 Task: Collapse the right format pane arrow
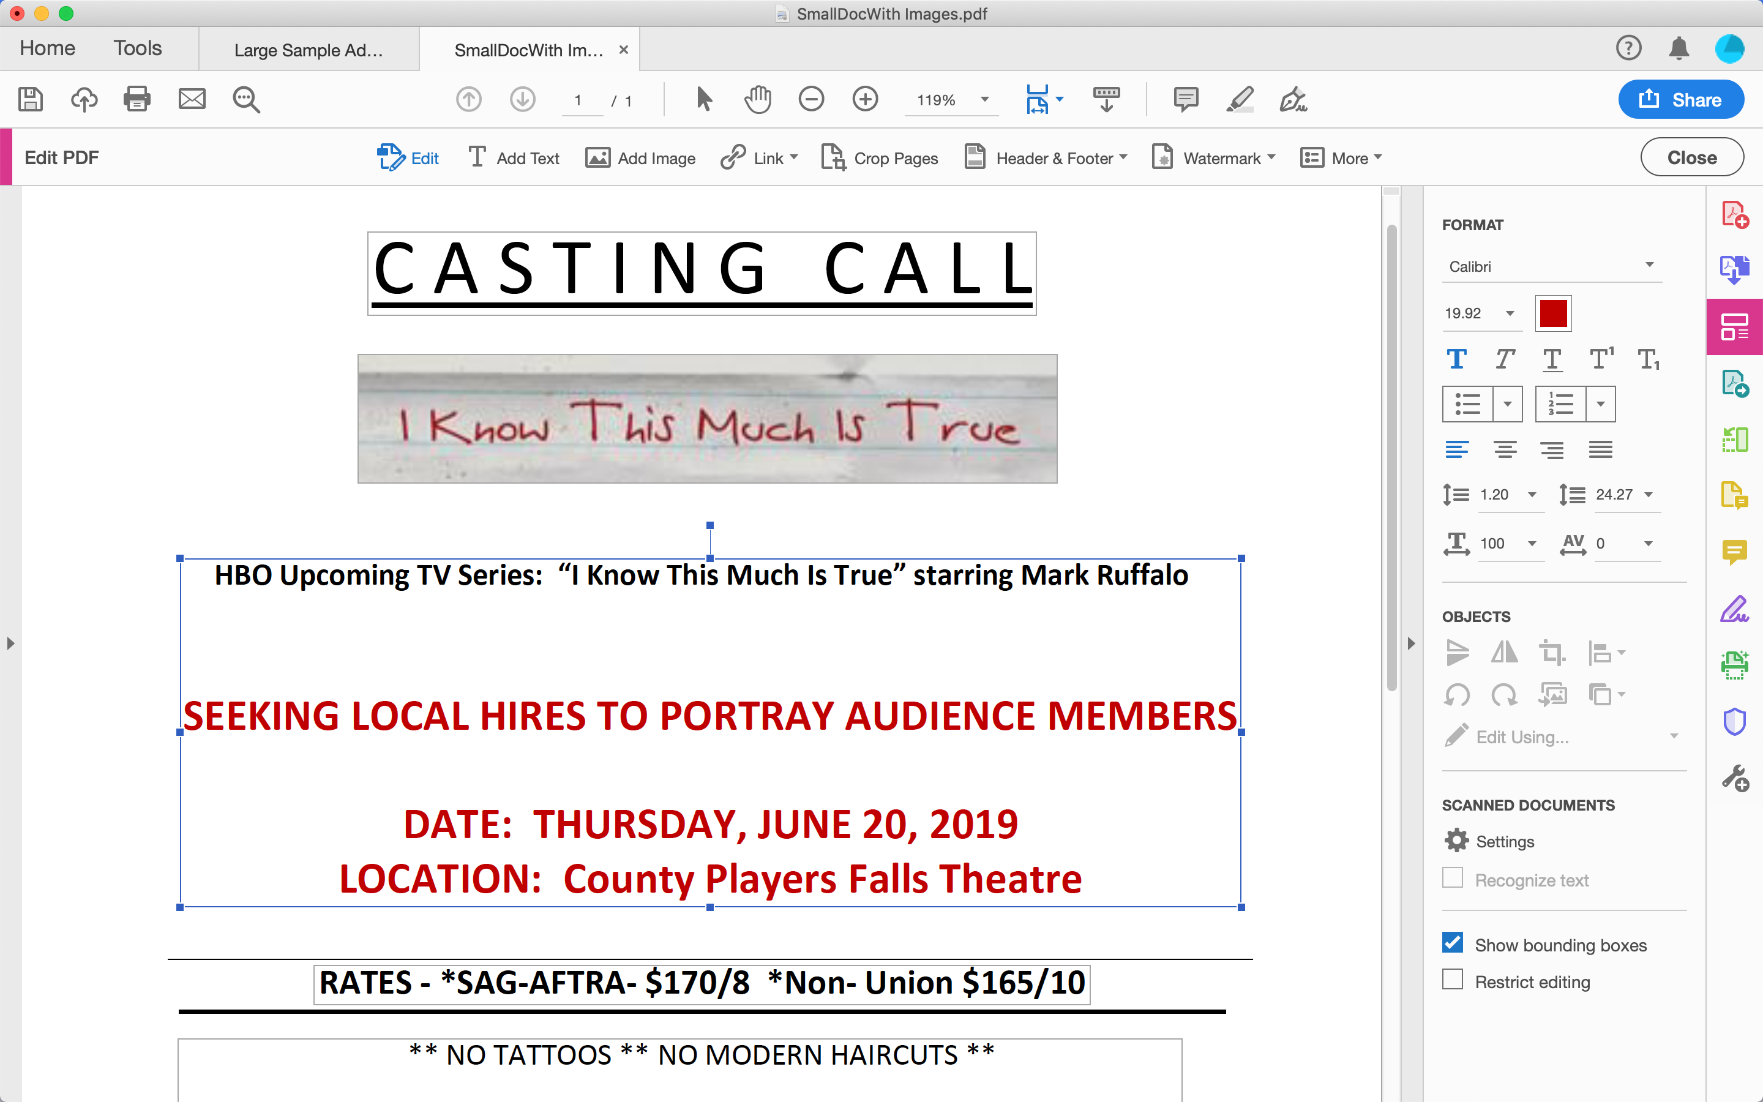tap(1411, 643)
